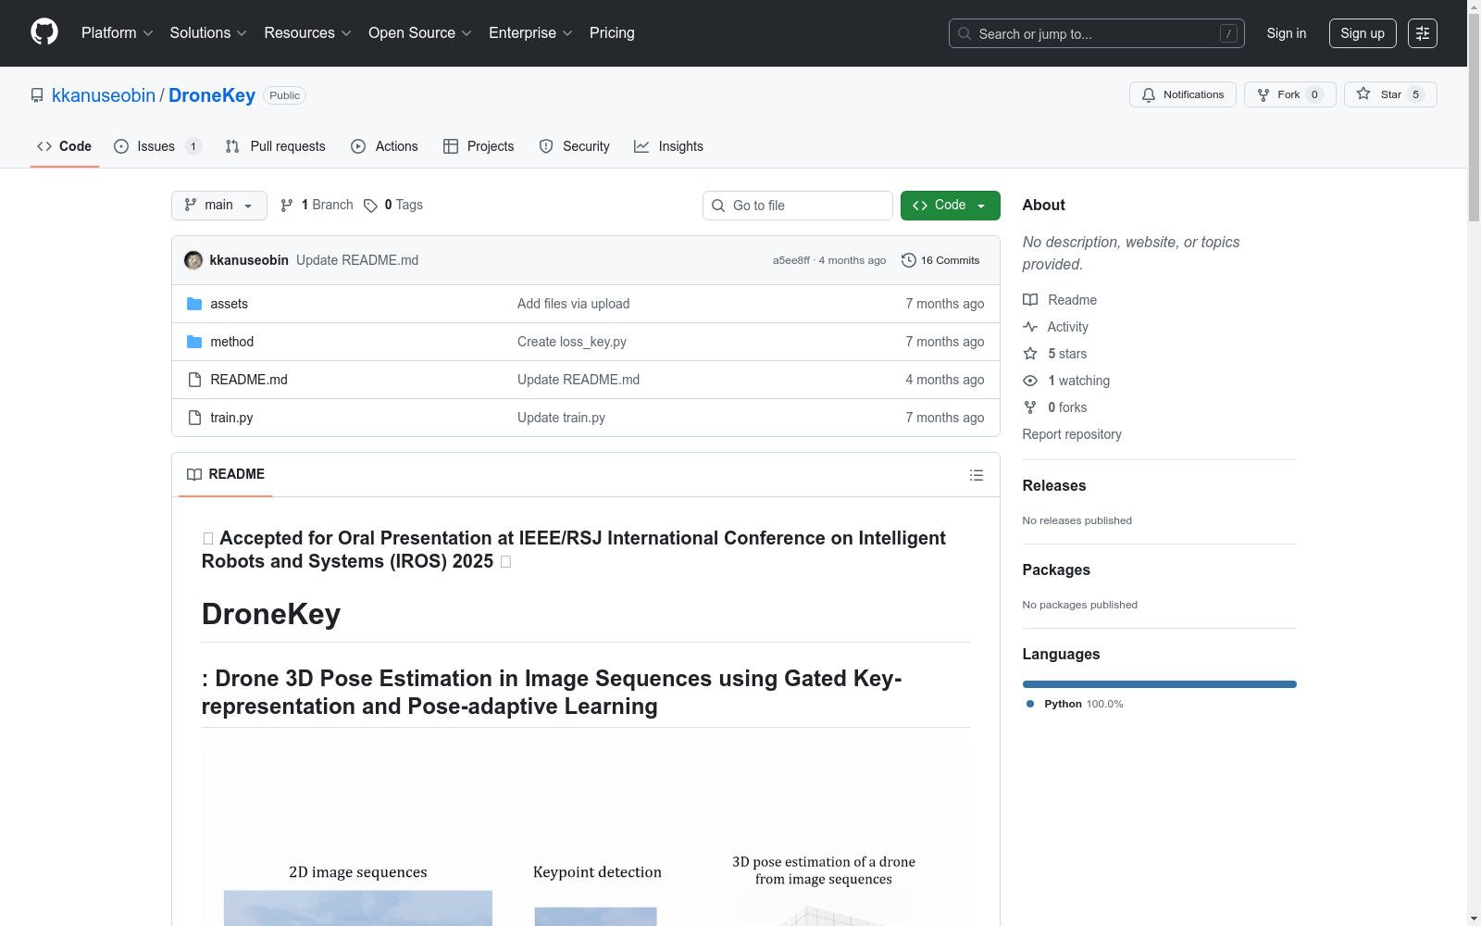Focus the Search or jump to field
Viewport: 1481px width, 926px height.
[1097, 33]
